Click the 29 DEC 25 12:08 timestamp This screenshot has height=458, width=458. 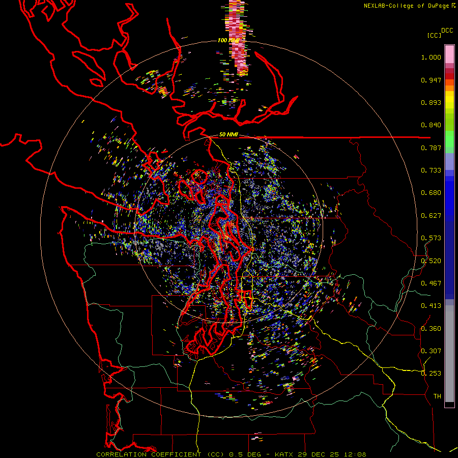click(332, 454)
